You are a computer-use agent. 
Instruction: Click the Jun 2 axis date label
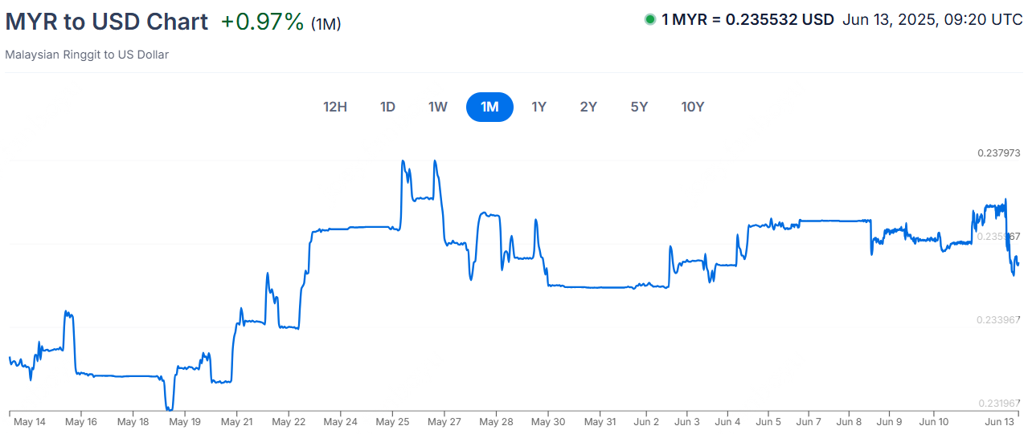[646, 421]
